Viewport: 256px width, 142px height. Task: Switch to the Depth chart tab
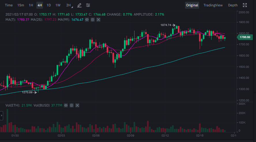point(233,5)
